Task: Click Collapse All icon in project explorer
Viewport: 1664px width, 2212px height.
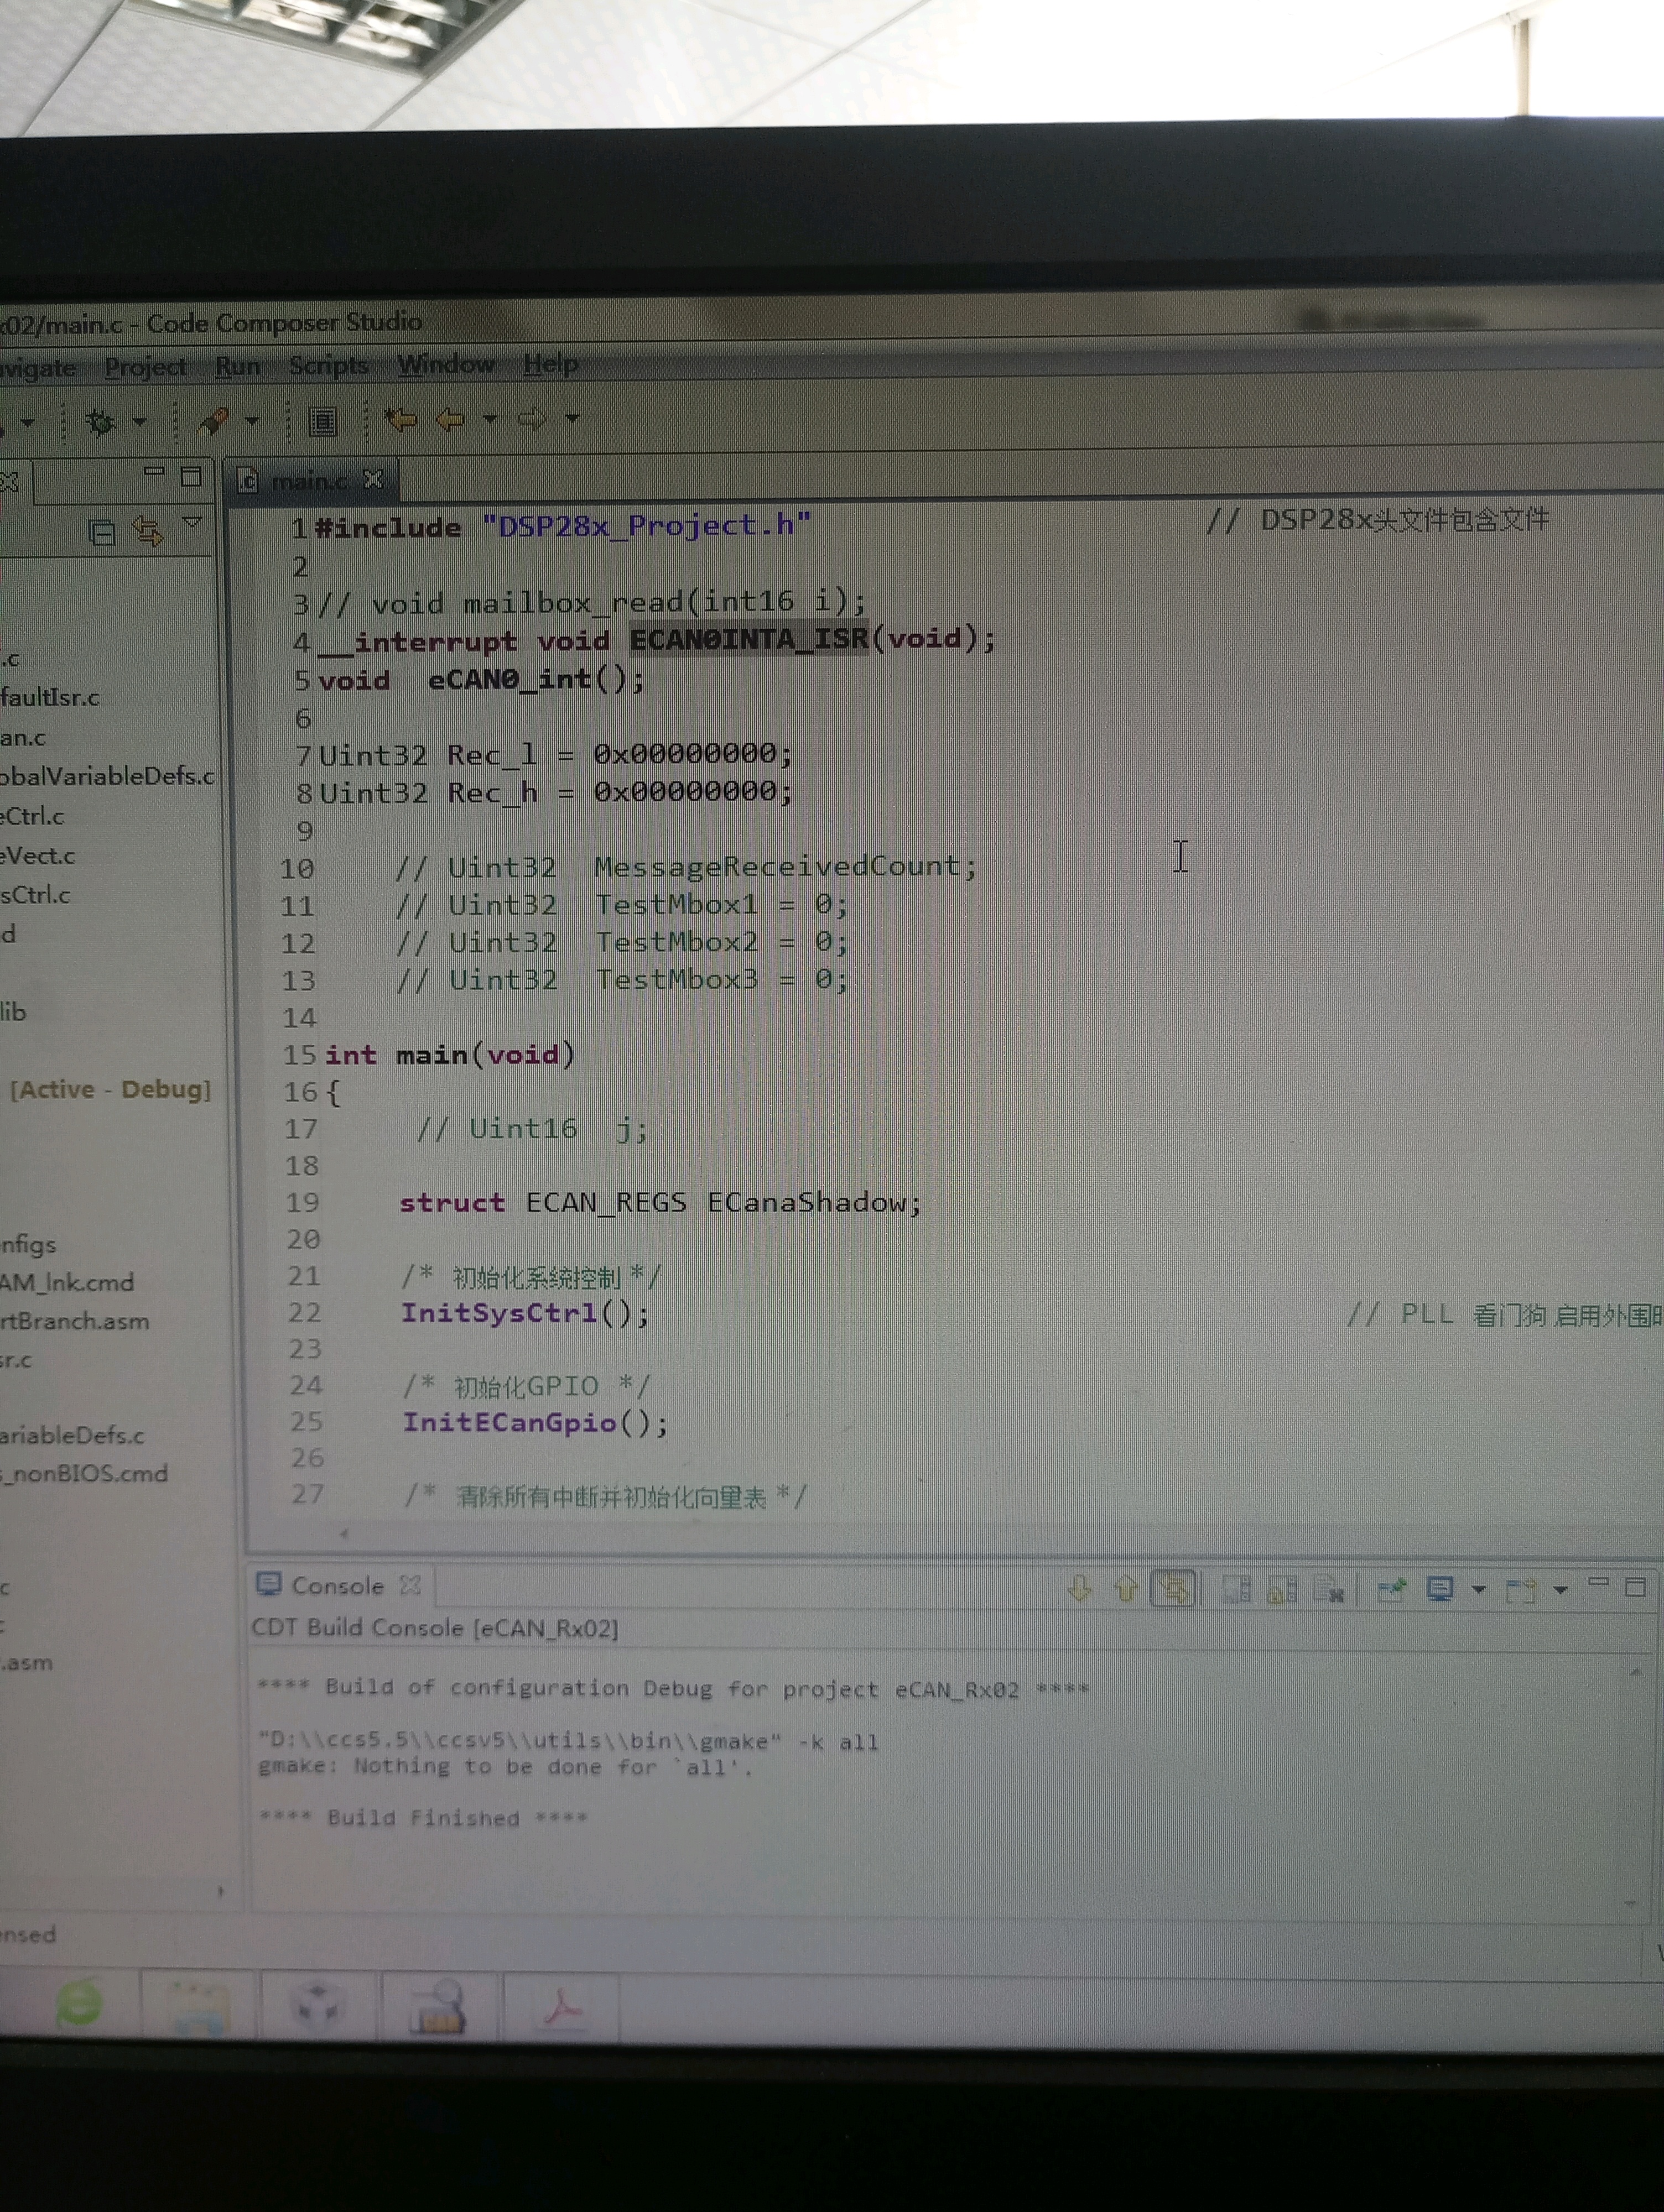Action: tap(102, 532)
